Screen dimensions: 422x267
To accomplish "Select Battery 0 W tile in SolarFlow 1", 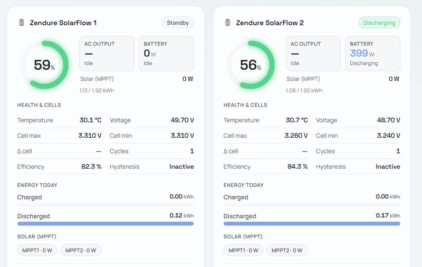I will [166, 54].
